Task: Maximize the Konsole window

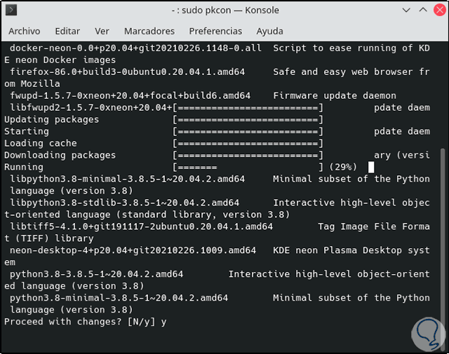Action: [x=422, y=11]
